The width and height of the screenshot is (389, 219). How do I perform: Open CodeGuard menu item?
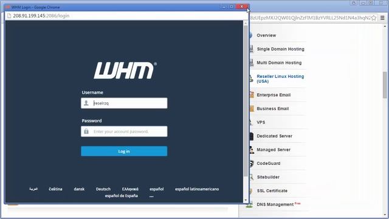coord(269,163)
